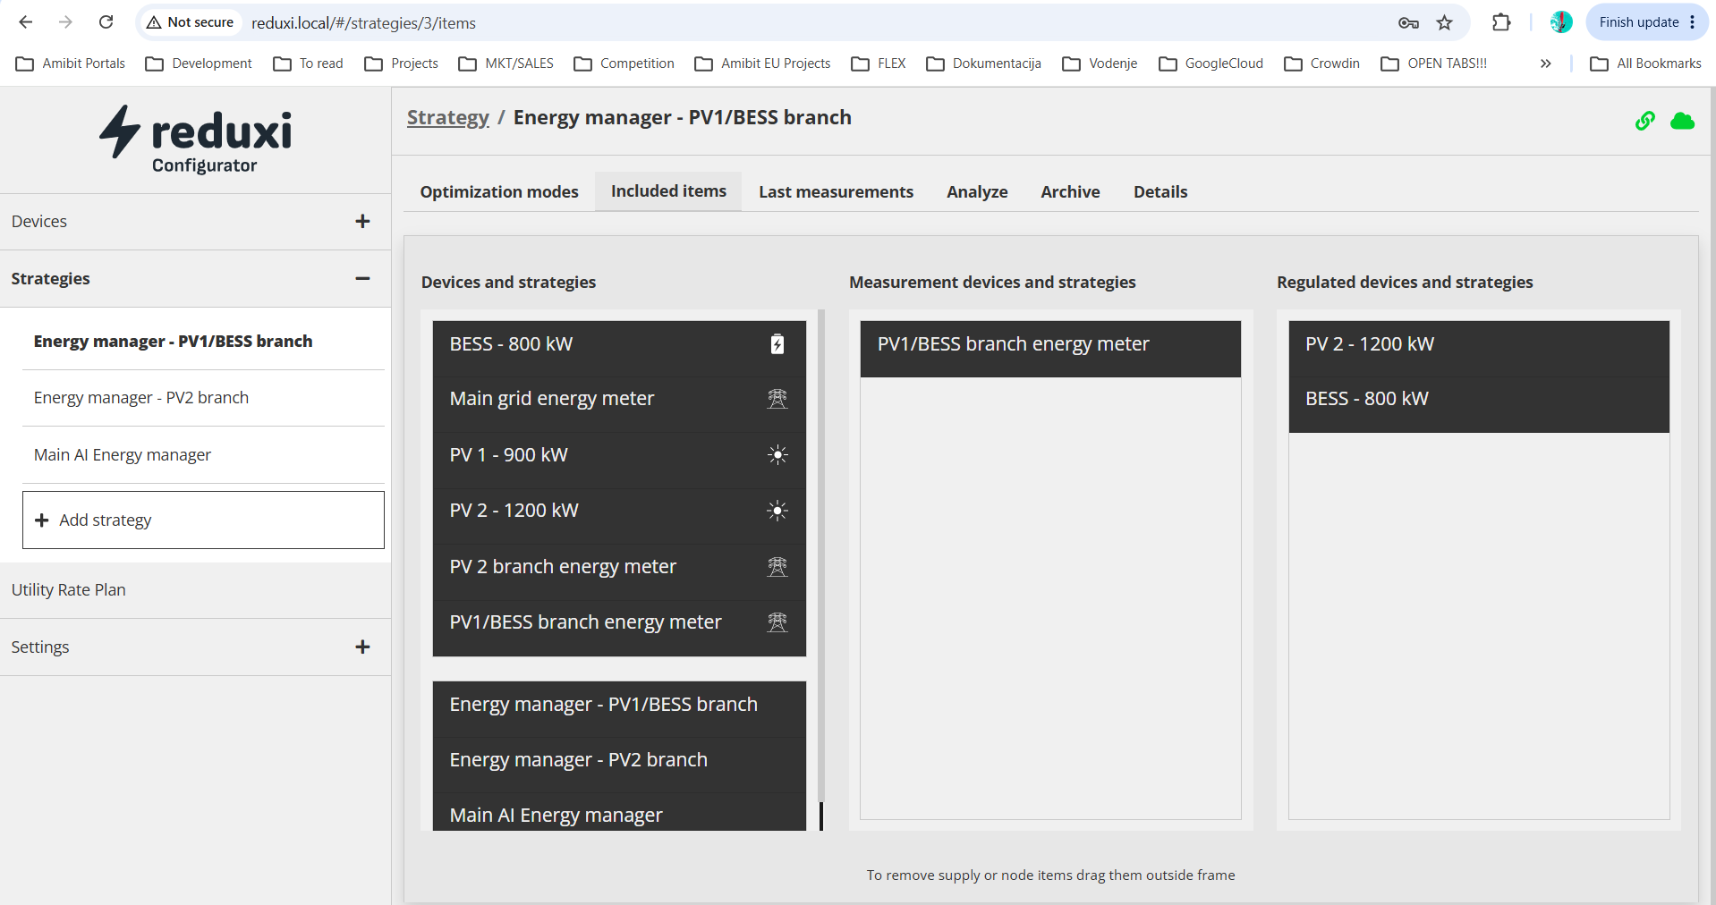The height and width of the screenshot is (905, 1716).
Task: Click Add strategy button
Action: (203, 520)
